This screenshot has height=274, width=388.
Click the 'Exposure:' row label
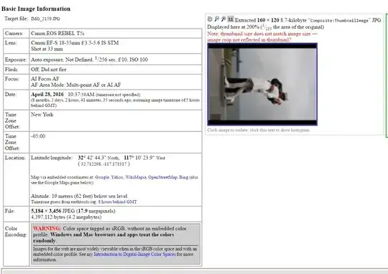click(x=16, y=60)
